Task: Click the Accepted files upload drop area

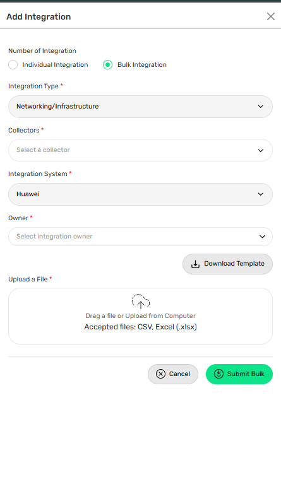Action: [140, 316]
